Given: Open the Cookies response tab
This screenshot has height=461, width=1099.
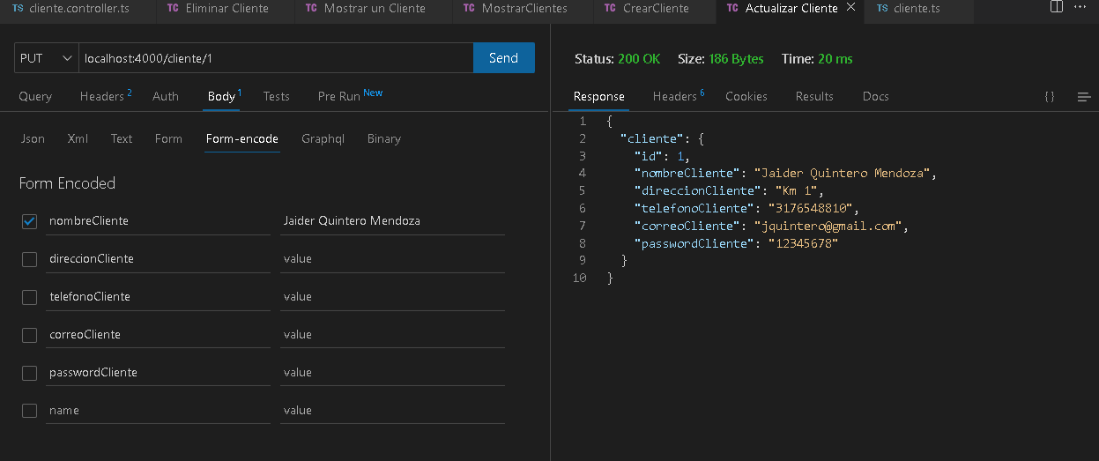Looking at the screenshot, I should (x=746, y=96).
